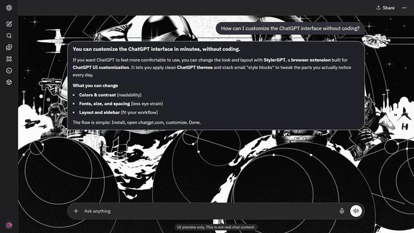Click the bold 'browser extension' phrase

coord(310,60)
